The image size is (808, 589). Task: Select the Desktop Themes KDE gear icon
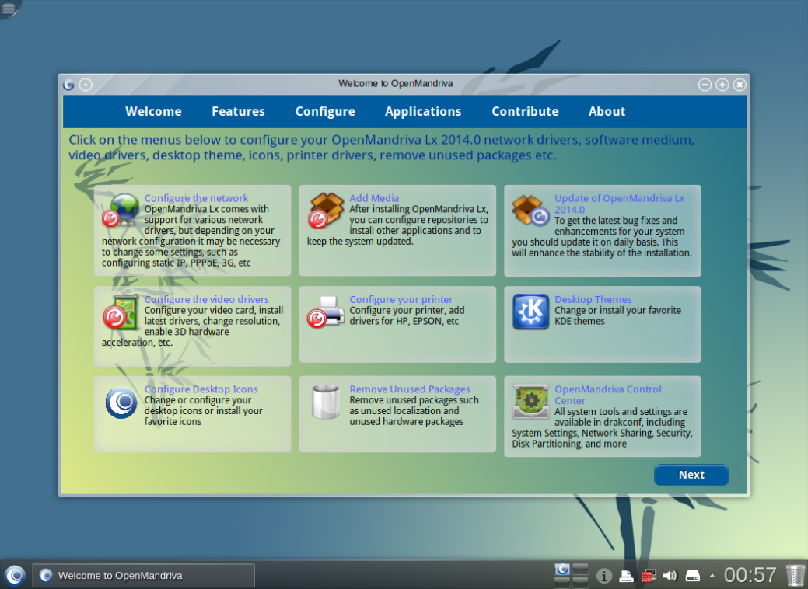[530, 312]
